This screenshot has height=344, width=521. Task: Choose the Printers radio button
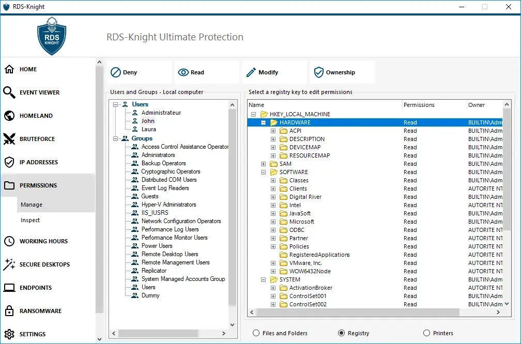426,333
